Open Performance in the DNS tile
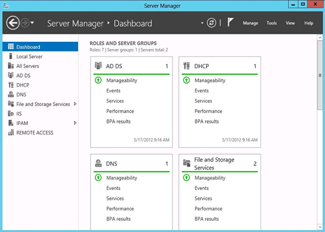This screenshot has height=232, width=325. tap(120, 208)
